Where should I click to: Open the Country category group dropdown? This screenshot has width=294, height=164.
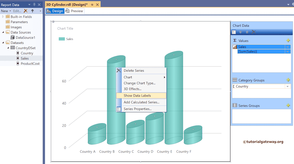[288, 86]
